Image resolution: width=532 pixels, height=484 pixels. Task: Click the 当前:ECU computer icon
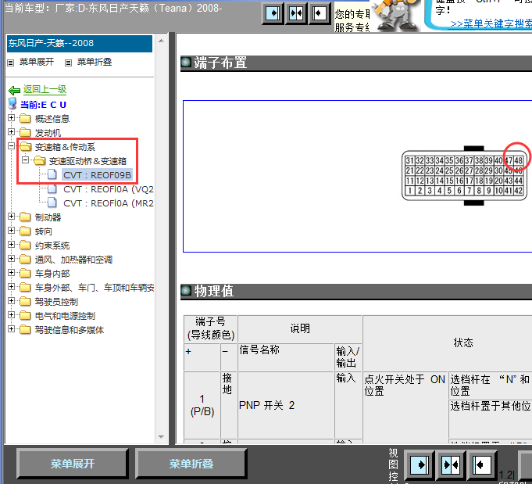(12, 103)
